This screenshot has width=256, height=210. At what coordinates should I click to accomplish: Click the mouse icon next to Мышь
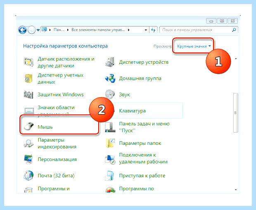tap(29, 126)
